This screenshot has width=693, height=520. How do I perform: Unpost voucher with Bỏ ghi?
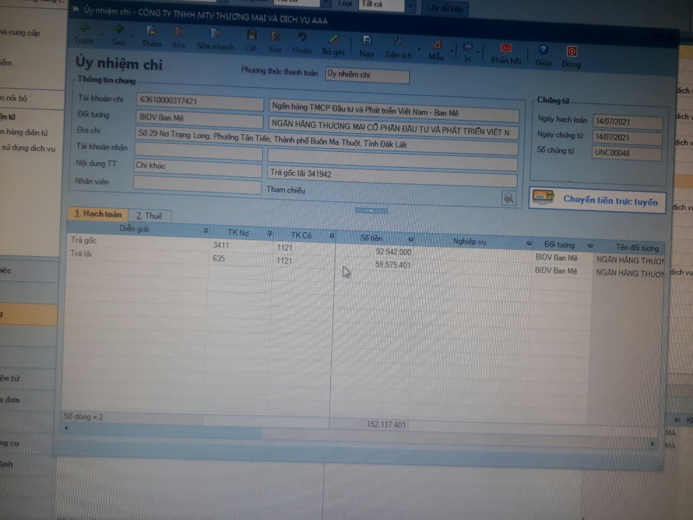334,45
